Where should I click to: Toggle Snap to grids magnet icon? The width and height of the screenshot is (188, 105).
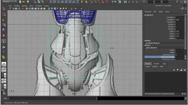click(91, 2)
